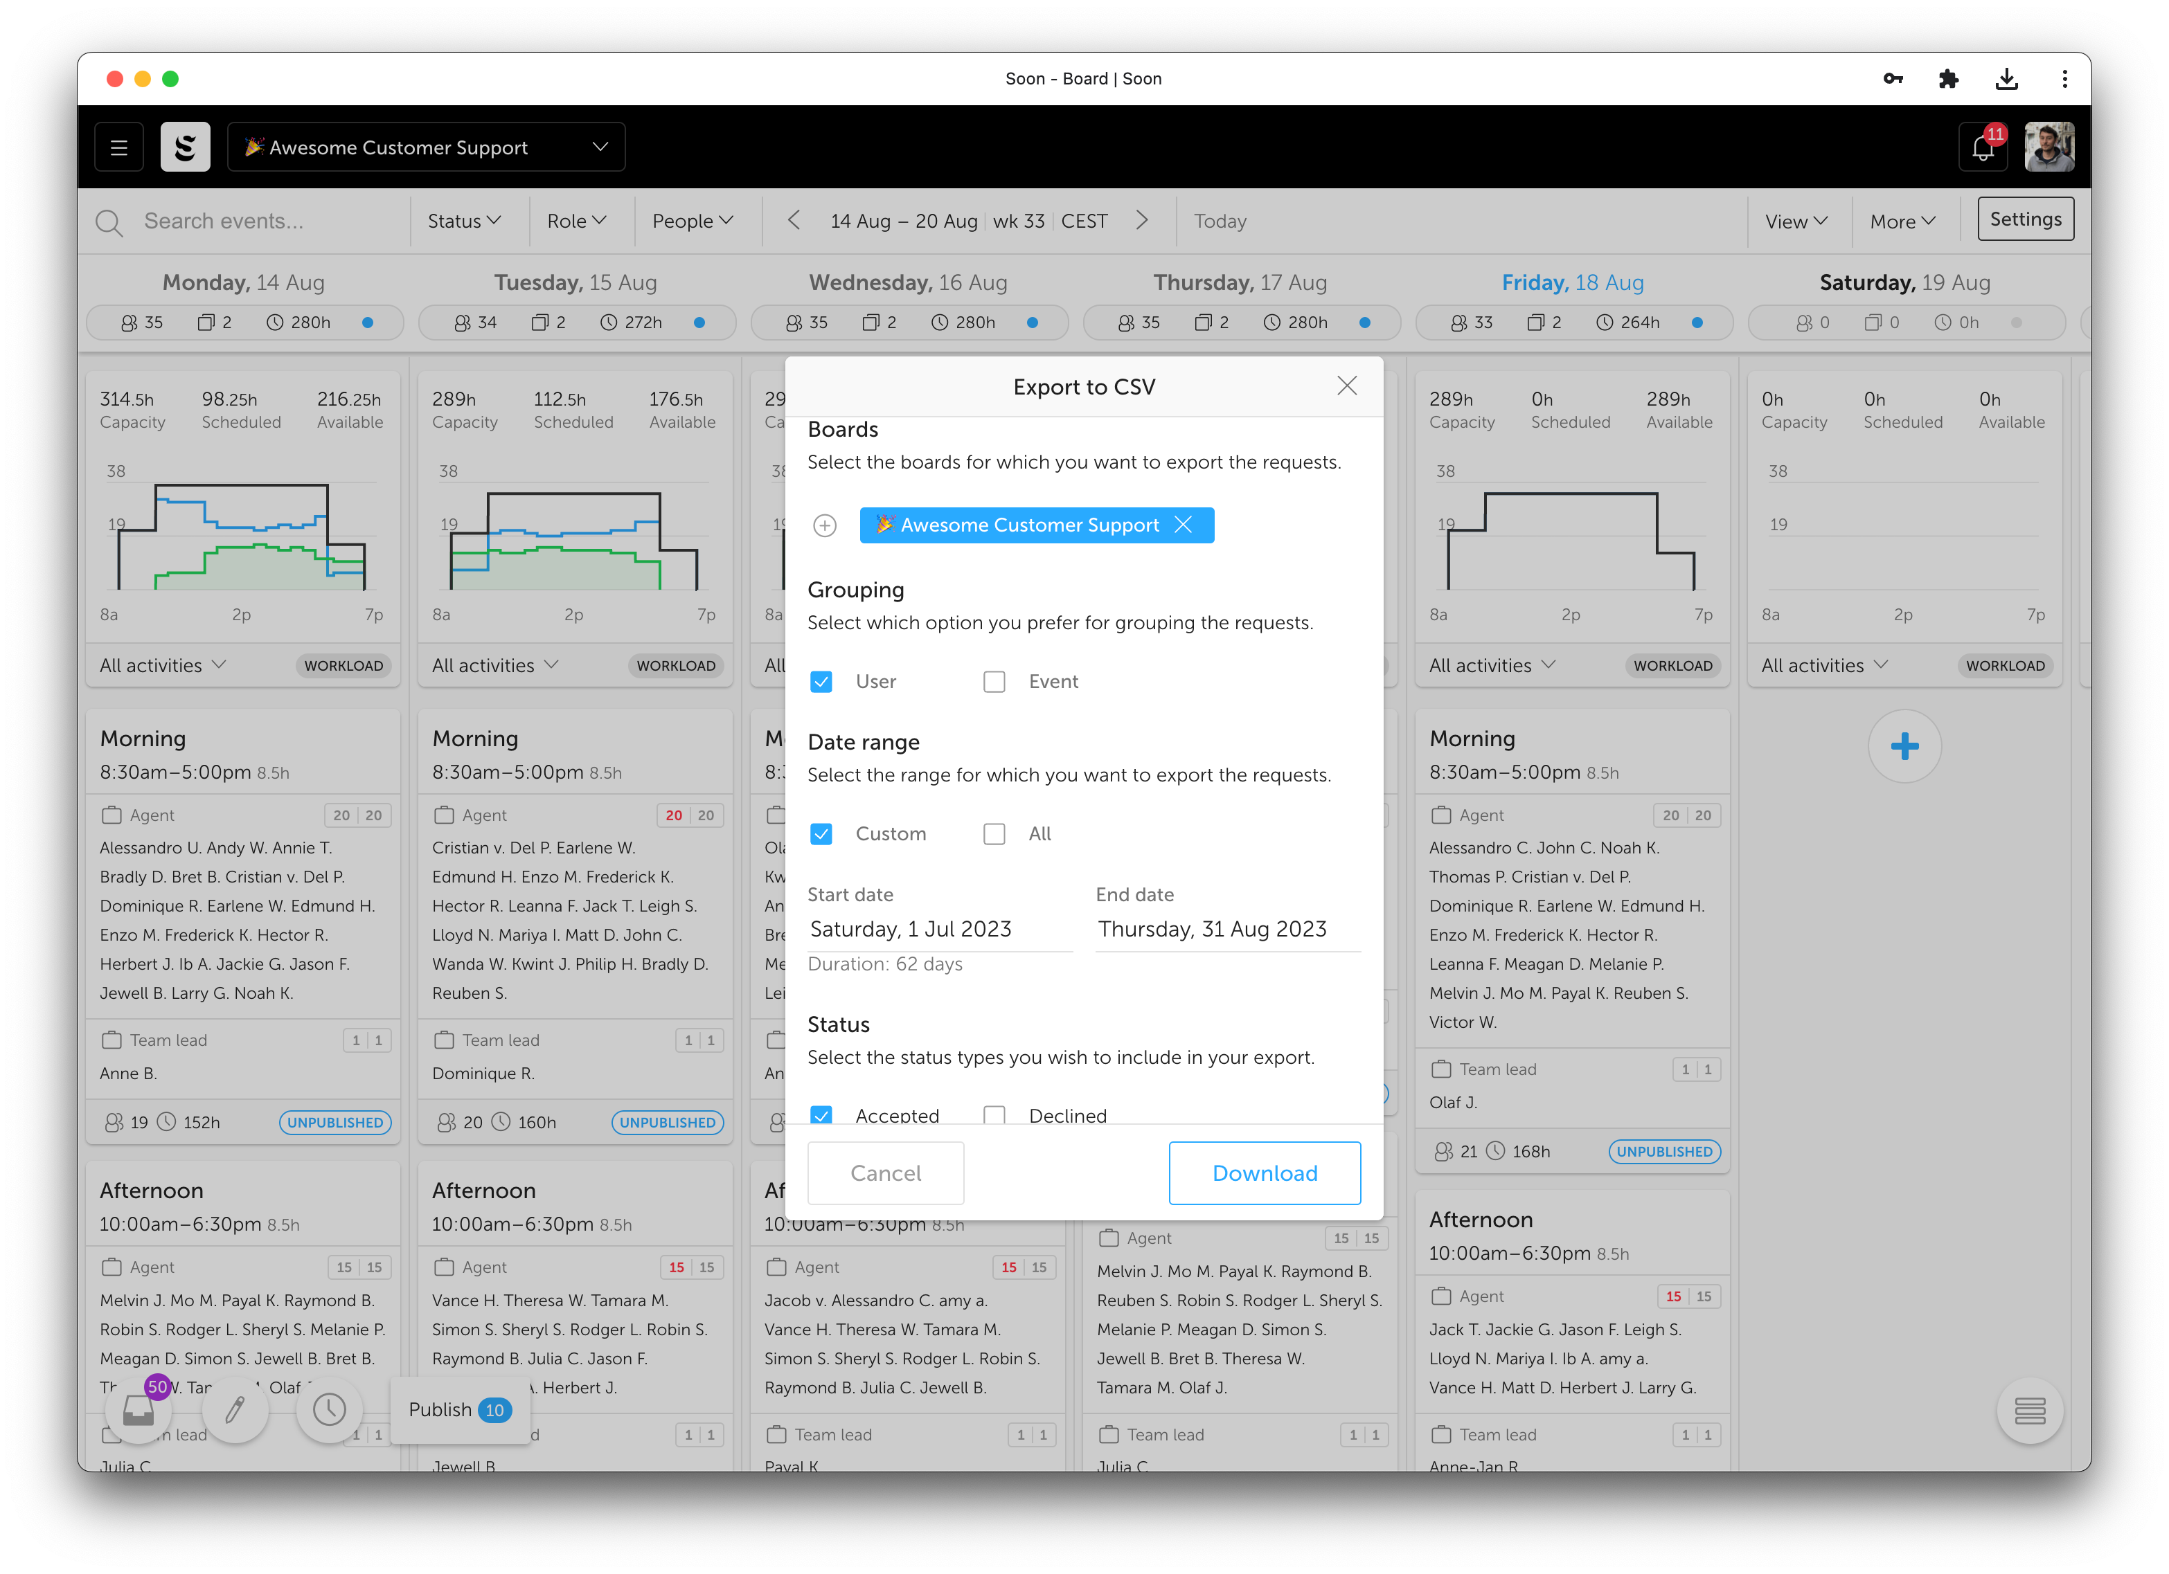Click the Download button
Image resolution: width=2169 pixels, height=1574 pixels.
(x=1265, y=1173)
